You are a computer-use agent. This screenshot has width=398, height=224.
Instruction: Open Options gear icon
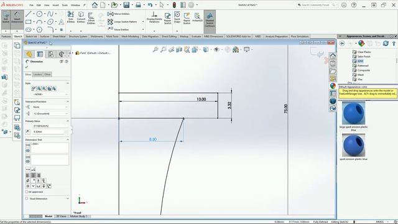tap(191, 5)
